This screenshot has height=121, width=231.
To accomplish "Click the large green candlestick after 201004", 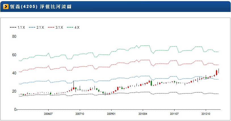I will pyautogui.click(x=151, y=83).
